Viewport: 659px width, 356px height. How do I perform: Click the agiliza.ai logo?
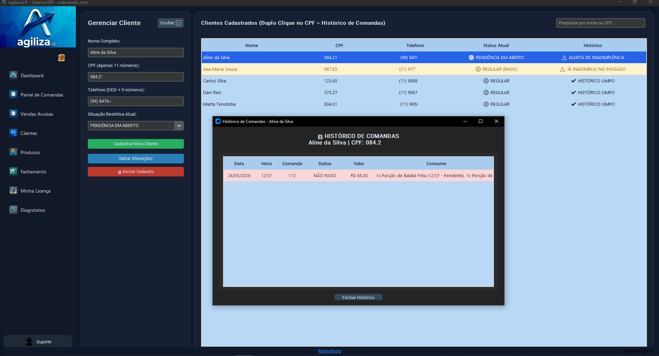pyautogui.click(x=38, y=27)
